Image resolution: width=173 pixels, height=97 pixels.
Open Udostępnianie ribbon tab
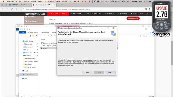pos(45,32)
